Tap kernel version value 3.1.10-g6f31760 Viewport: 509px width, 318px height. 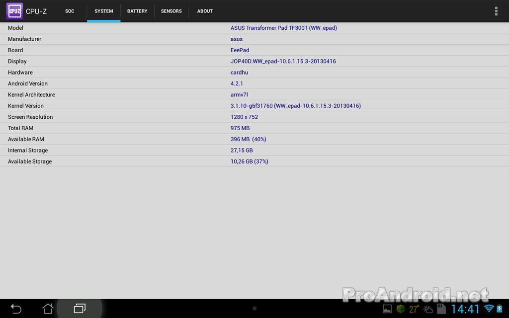click(296, 106)
